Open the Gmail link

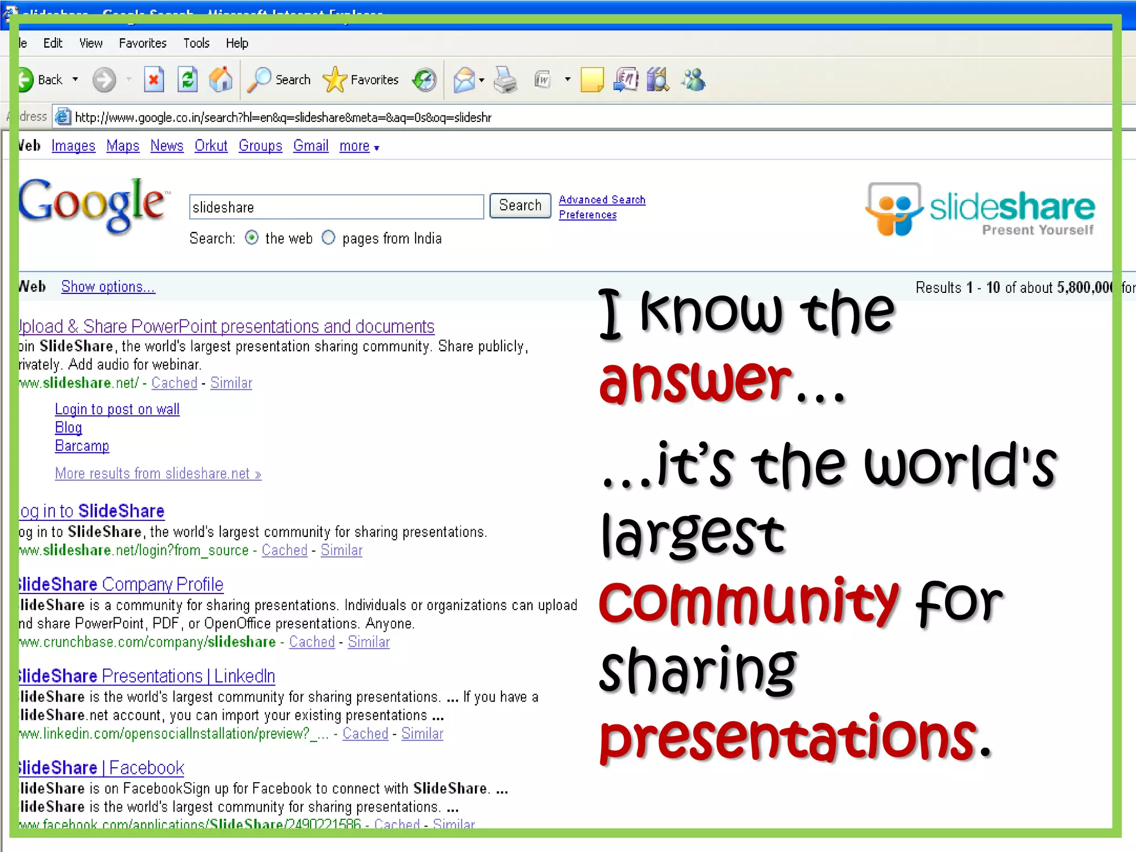click(x=311, y=146)
